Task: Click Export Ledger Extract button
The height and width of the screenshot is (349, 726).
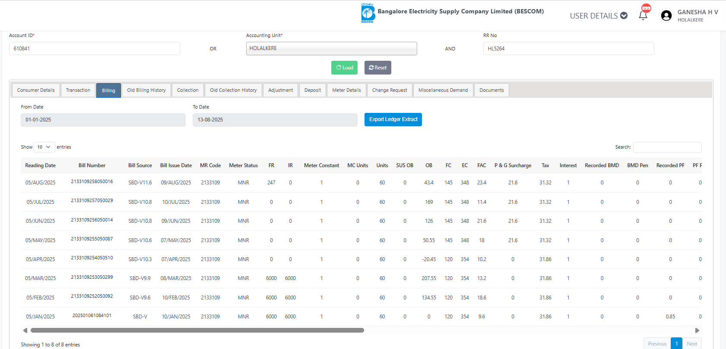Action: (393, 119)
